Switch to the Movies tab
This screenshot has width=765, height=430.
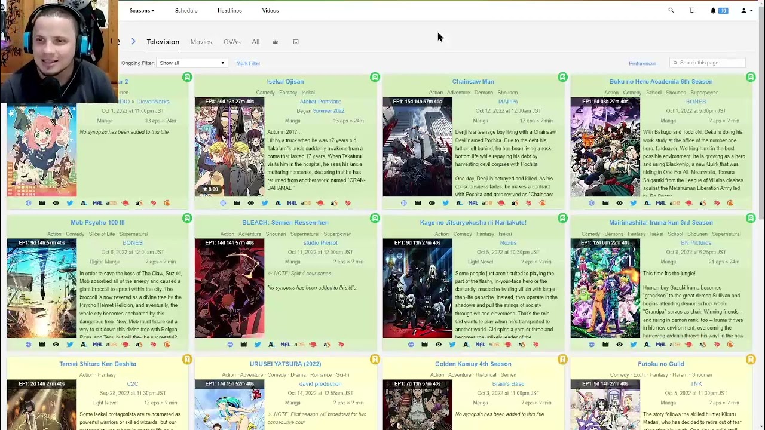[201, 42]
